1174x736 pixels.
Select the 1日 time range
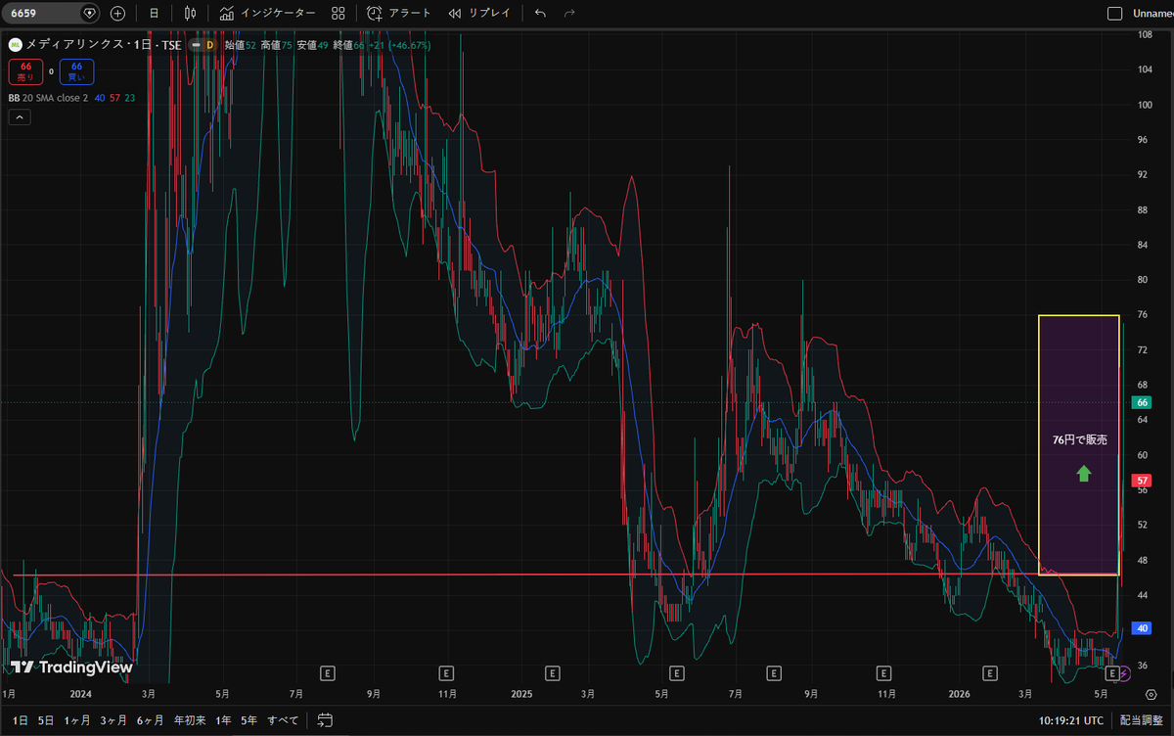pos(20,720)
